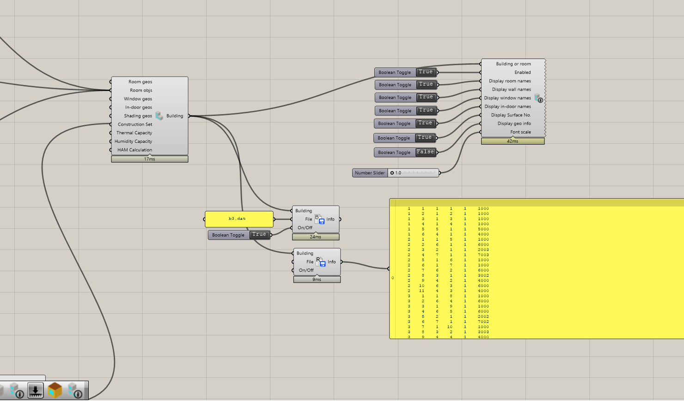Click the Construction Set input label
The height and width of the screenshot is (401, 684).
[x=135, y=124]
